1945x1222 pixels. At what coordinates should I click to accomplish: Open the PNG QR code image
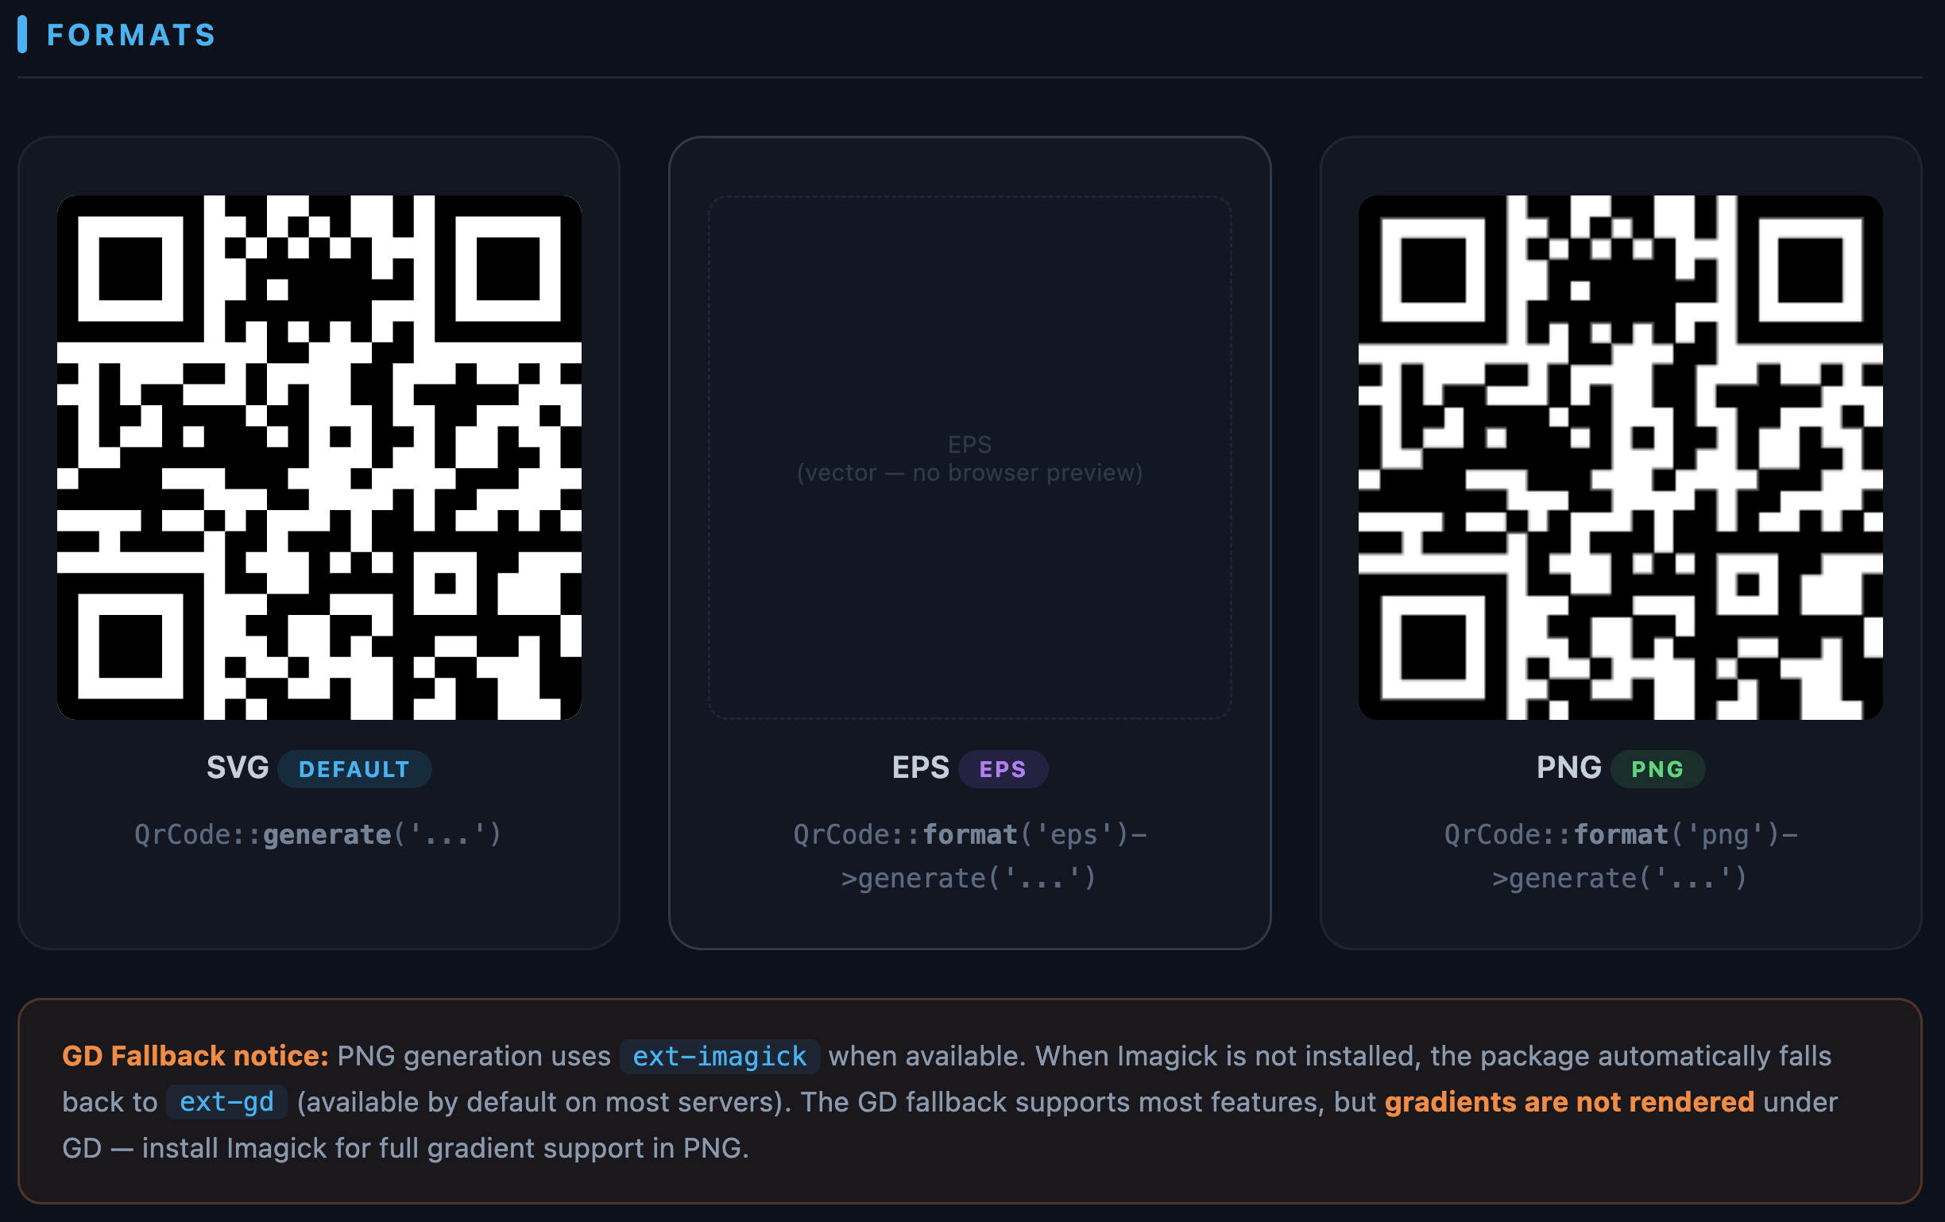[1620, 457]
